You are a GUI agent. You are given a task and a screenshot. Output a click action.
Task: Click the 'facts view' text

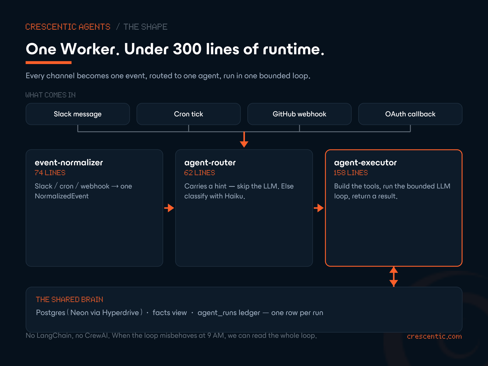tap(170, 313)
